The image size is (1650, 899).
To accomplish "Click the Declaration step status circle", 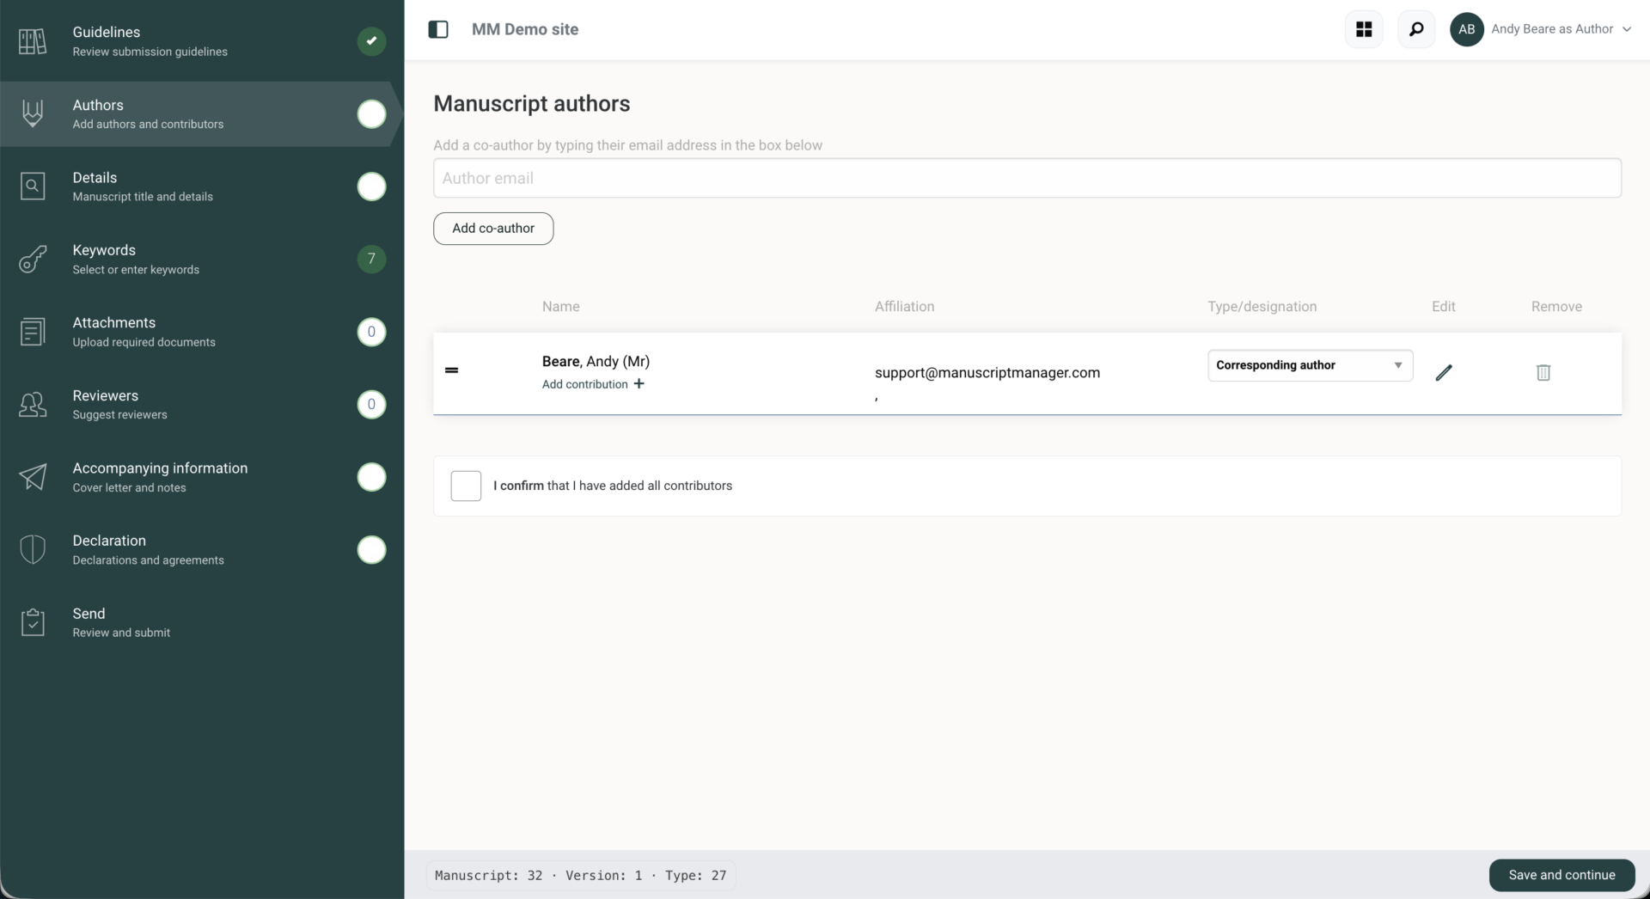I will 371,549.
